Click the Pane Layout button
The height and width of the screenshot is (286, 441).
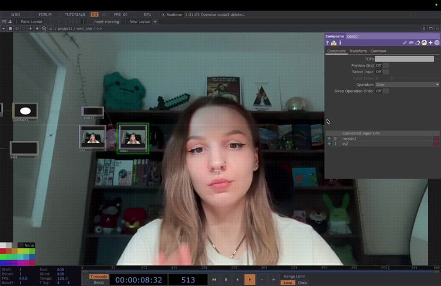(31, 22)
